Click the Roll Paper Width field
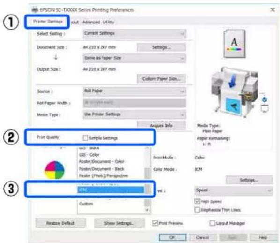The image size is (280, 243). (134, 103)
